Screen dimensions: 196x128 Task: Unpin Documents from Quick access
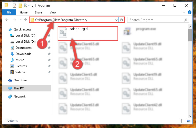49,48
